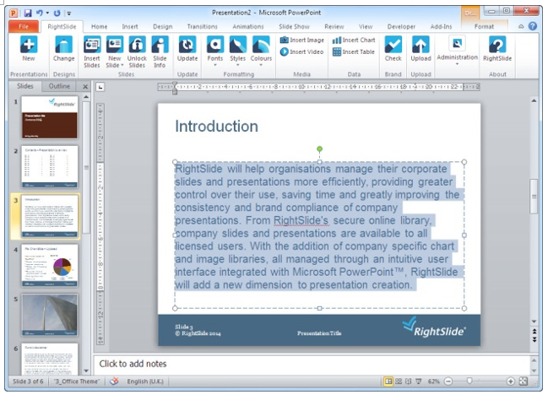Click the Save icon in quick access toolbar
The width and height of the screenshot is (548, 400).
[x=28, y=14]
